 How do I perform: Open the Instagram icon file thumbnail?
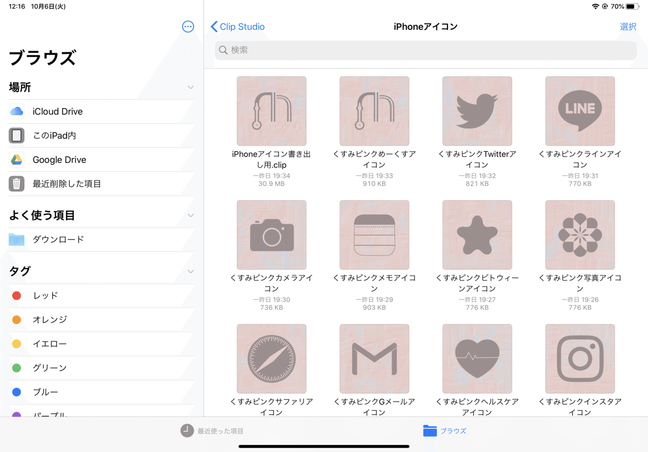[x=580, y=359]
